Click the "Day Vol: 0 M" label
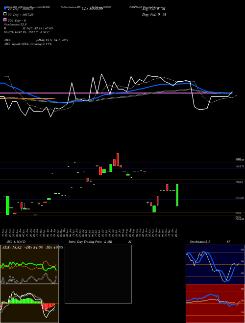Screen dimensions: 245x323 (x=154, y=14)
